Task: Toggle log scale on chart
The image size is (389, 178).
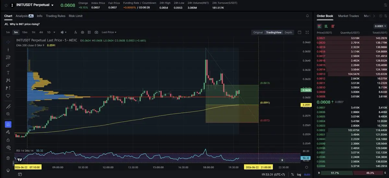Action: [x=299, y=174]
